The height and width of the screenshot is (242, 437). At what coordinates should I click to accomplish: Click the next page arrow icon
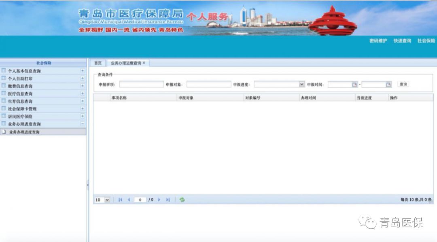click(159, 200)
